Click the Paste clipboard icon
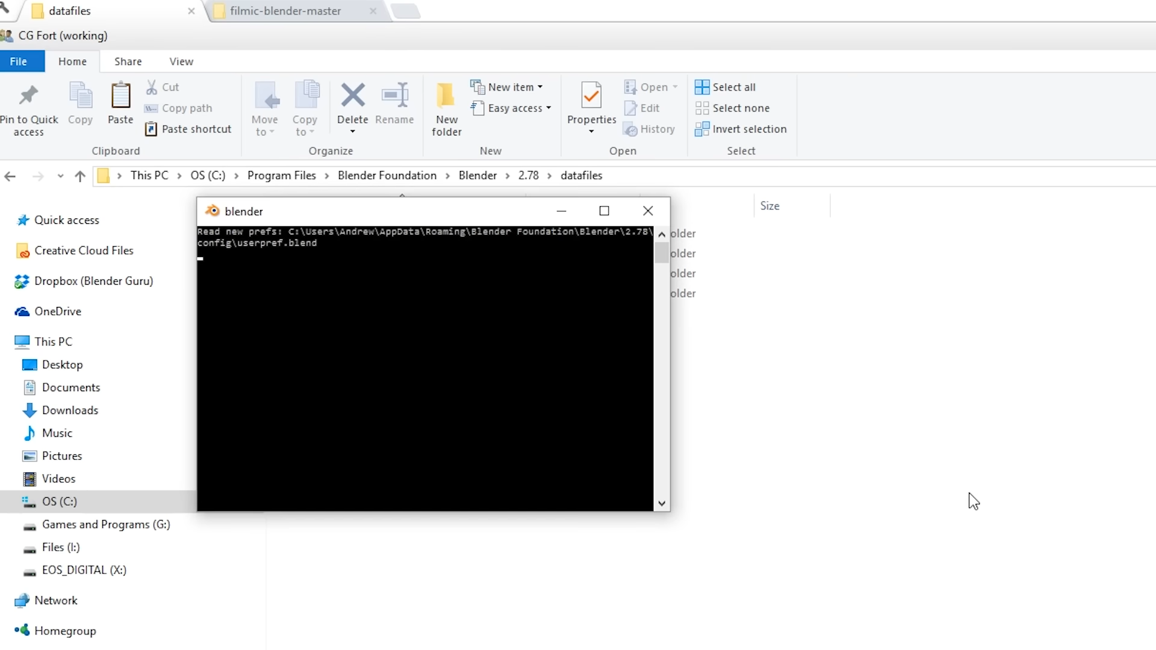 (x=120, y=96)
